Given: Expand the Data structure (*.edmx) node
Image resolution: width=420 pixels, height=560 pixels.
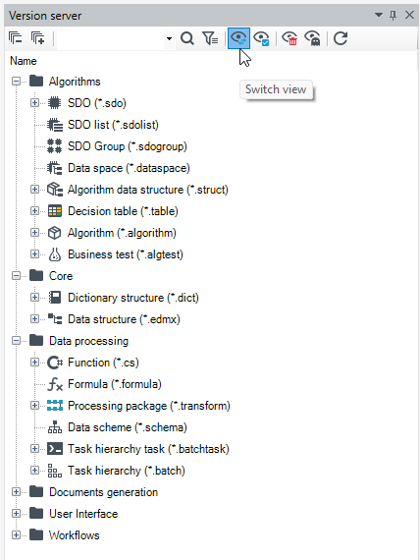Looking at the screenshot, I should [x=34, y=319].
